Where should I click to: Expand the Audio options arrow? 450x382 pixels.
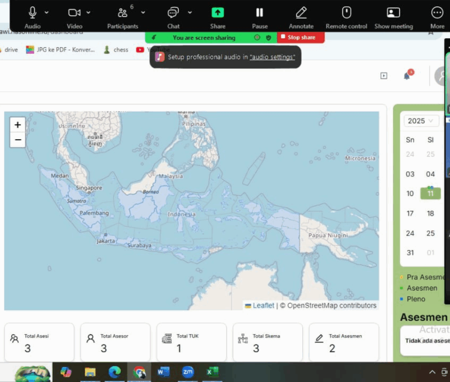pos(47,12)
